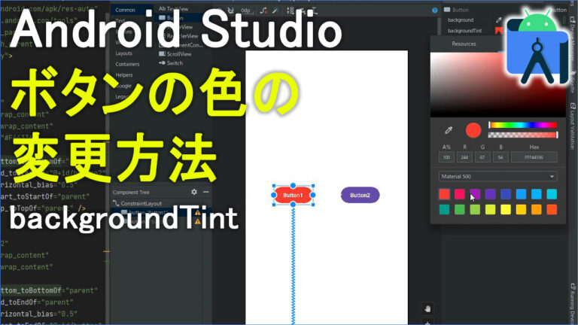Click the top constraint handle of Button1

point(293,186)
